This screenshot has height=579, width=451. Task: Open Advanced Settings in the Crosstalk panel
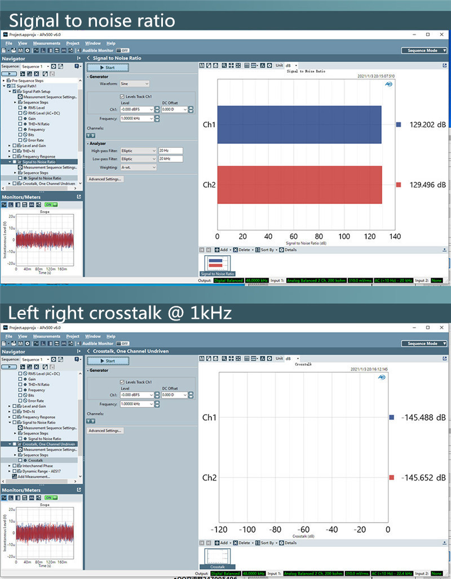(105, 430)
